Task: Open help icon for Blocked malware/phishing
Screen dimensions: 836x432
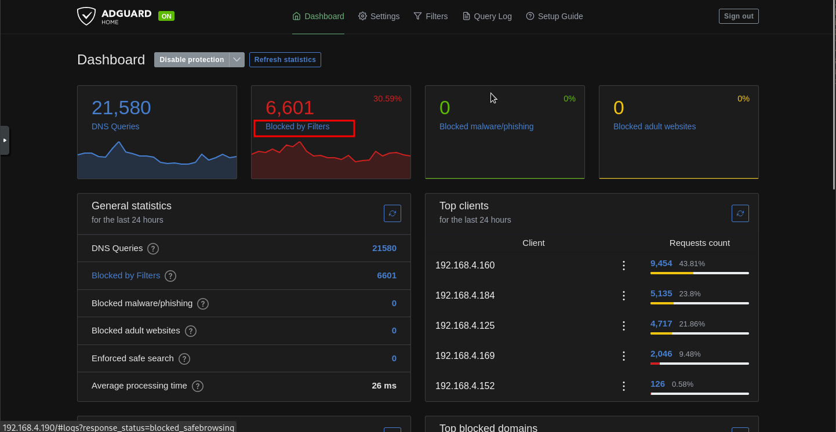Action: (203, 304)
